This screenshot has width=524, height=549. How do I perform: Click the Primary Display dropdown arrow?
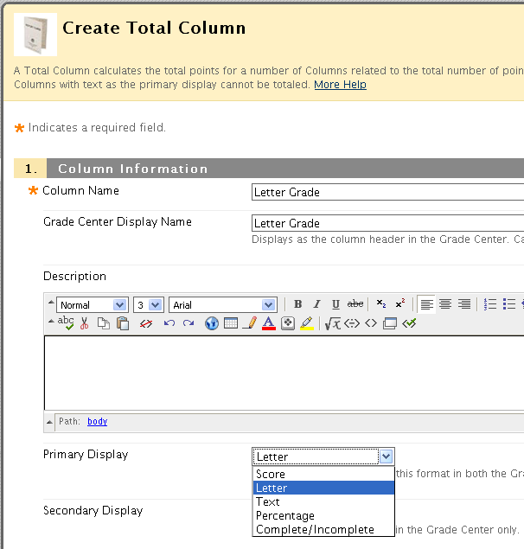(386, 456)
